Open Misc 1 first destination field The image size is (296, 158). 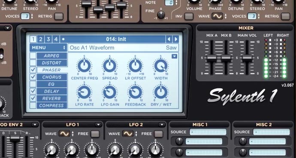pyautogui.click(x=204, y=141)
